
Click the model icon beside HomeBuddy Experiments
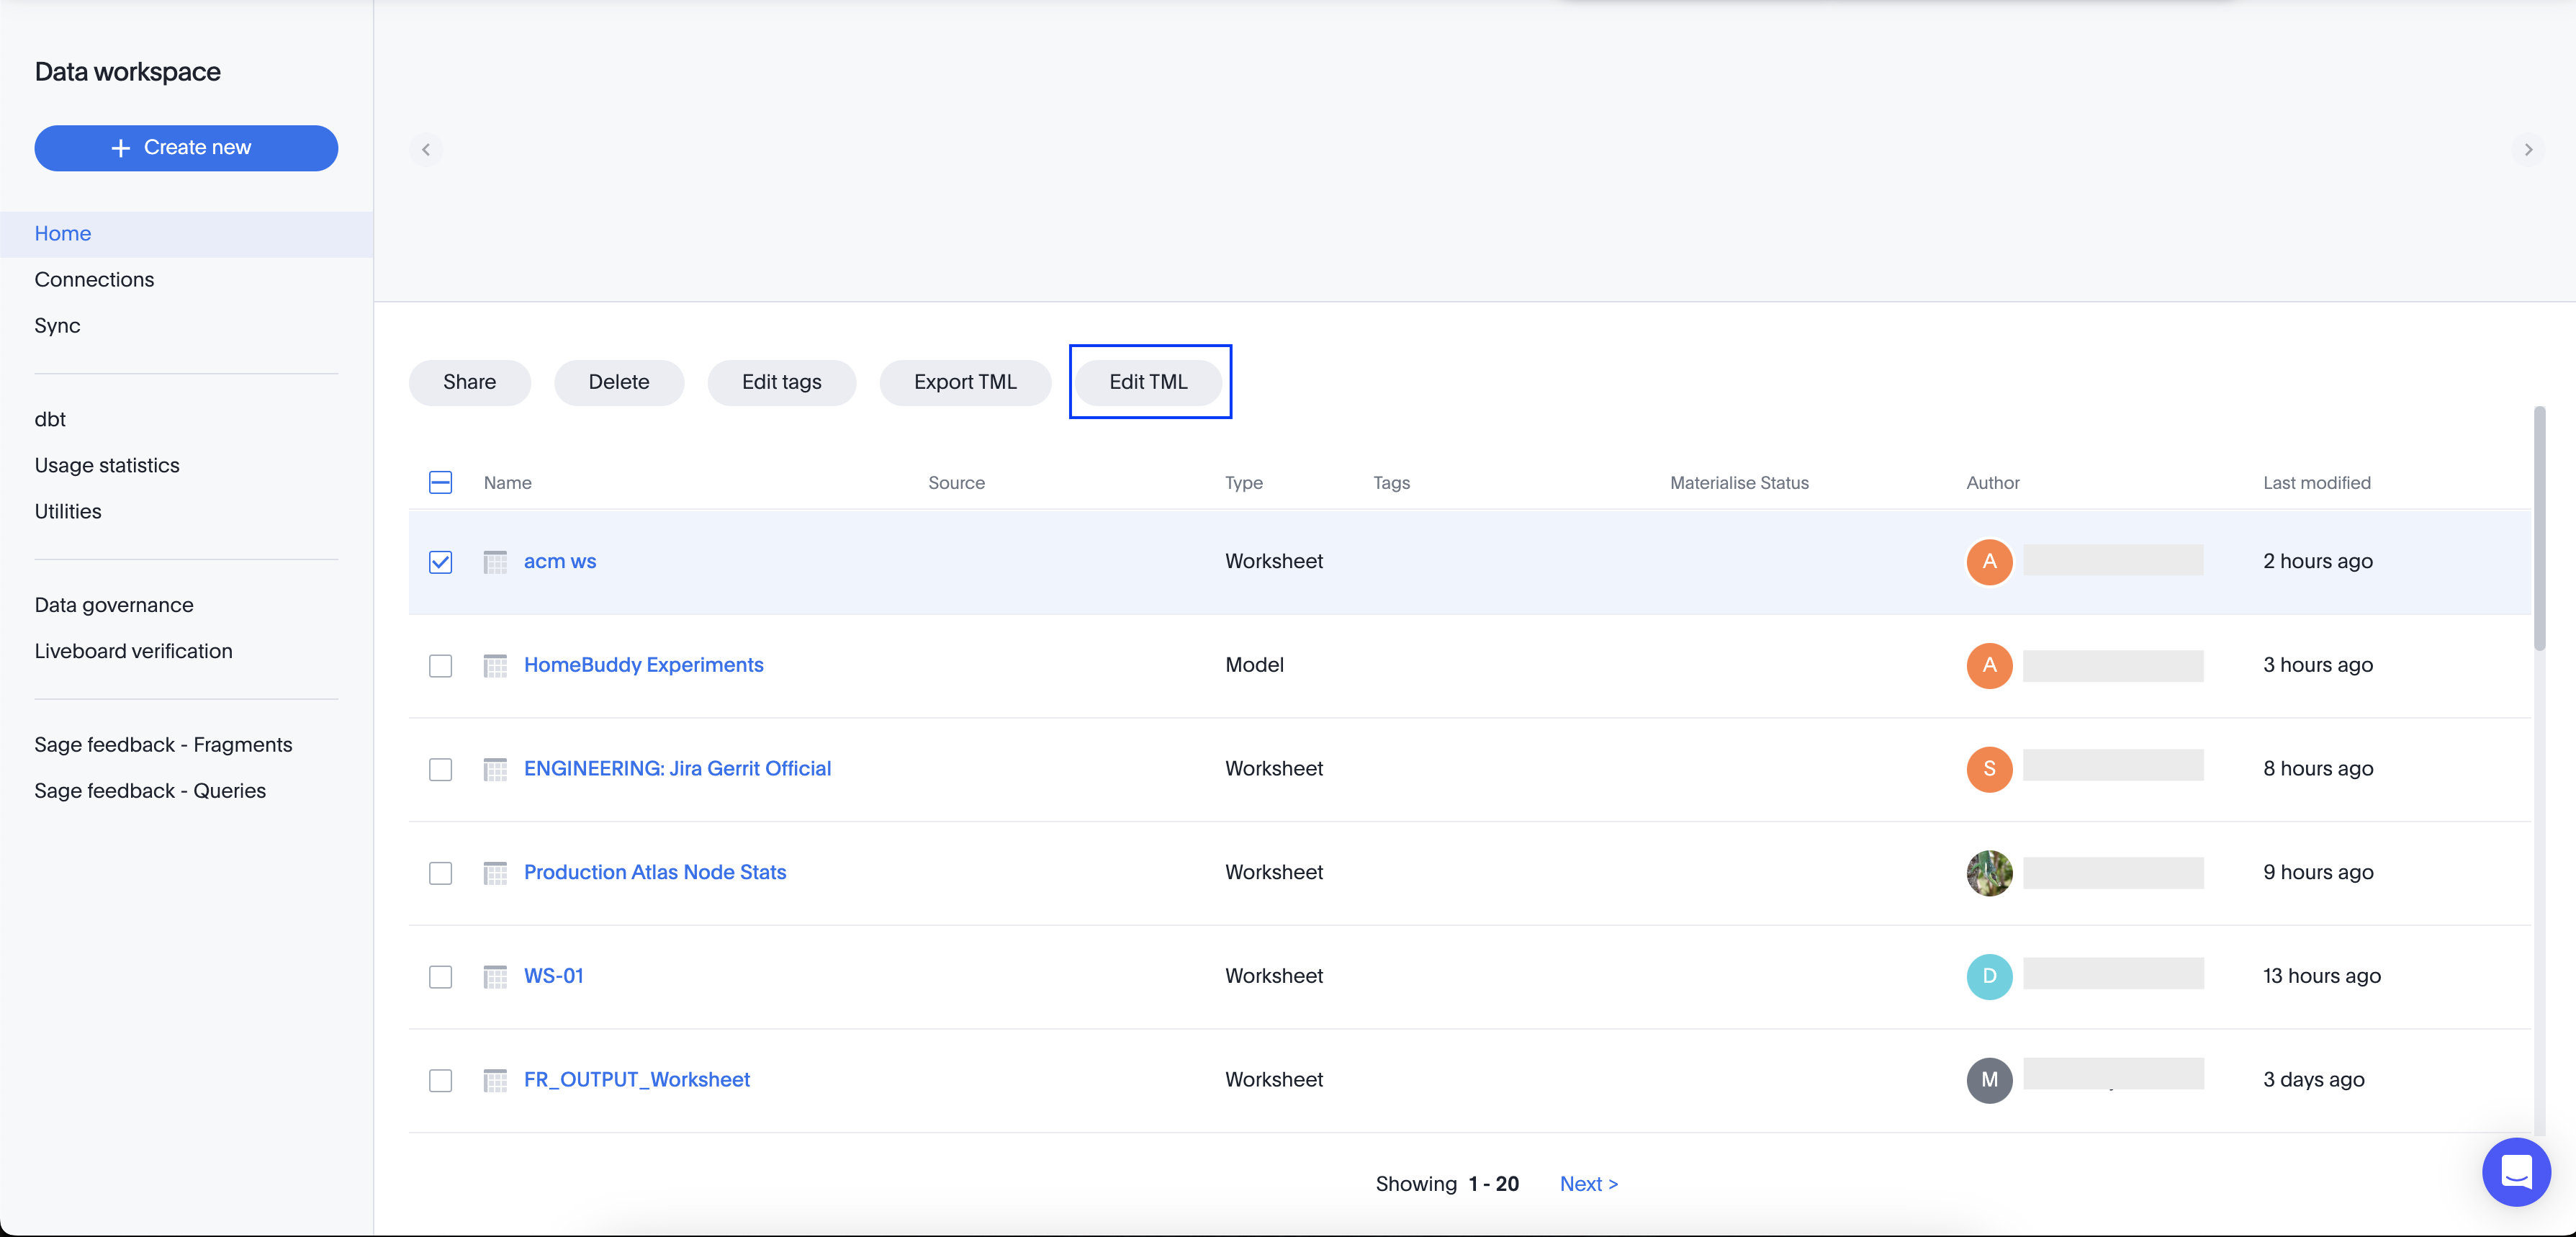[x=495, y=665]
